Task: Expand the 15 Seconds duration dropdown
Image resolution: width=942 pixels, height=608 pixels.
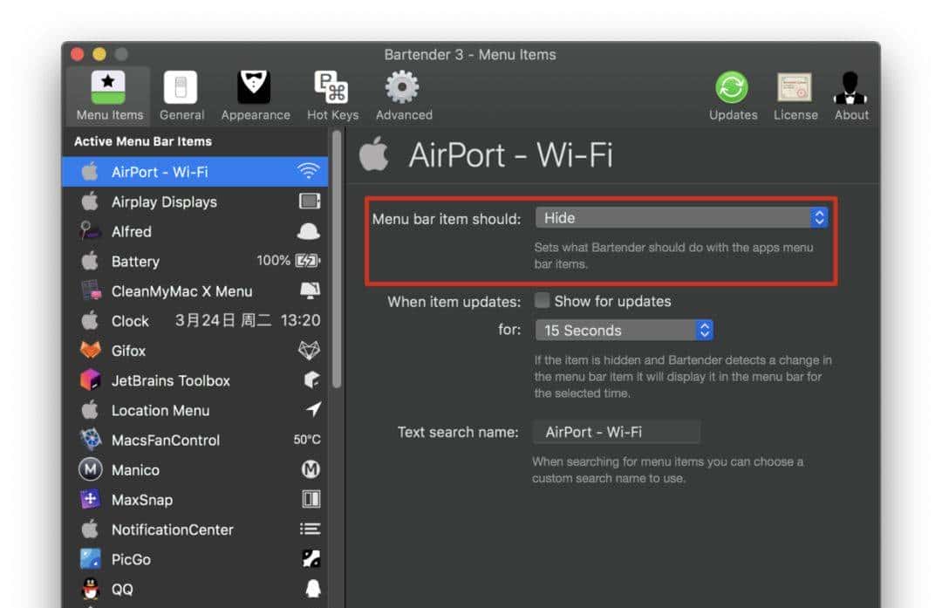Action: (x=625, y=331)
